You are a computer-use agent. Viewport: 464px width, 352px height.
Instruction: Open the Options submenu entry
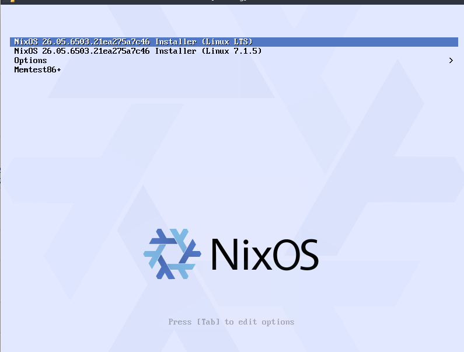(x=234, y=60)
